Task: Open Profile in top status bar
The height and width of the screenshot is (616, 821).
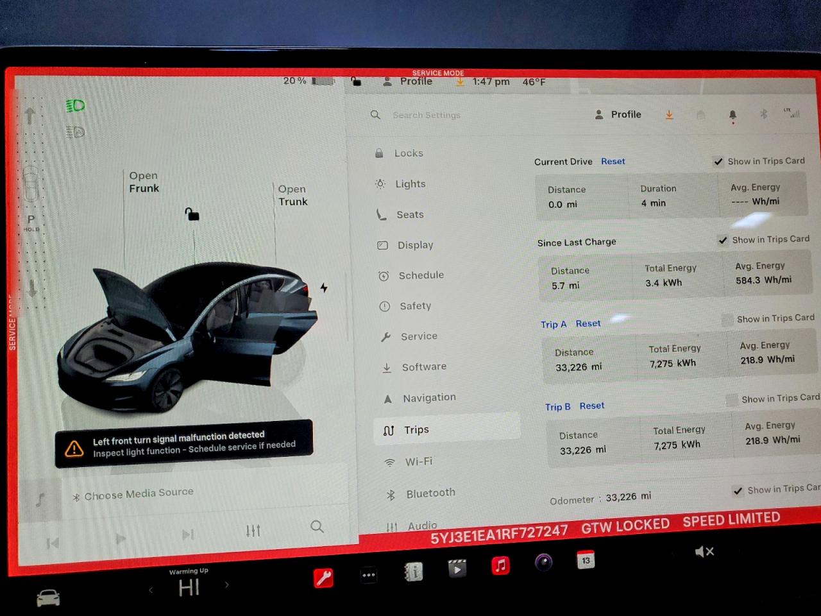Action: tap(408, 81)
